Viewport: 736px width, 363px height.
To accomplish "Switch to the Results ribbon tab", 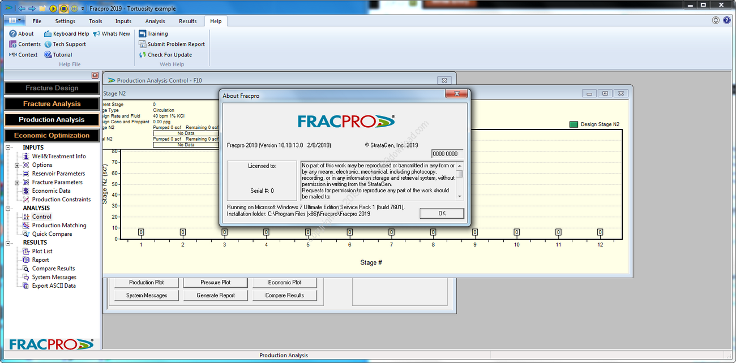I will [x=188, y=21].
